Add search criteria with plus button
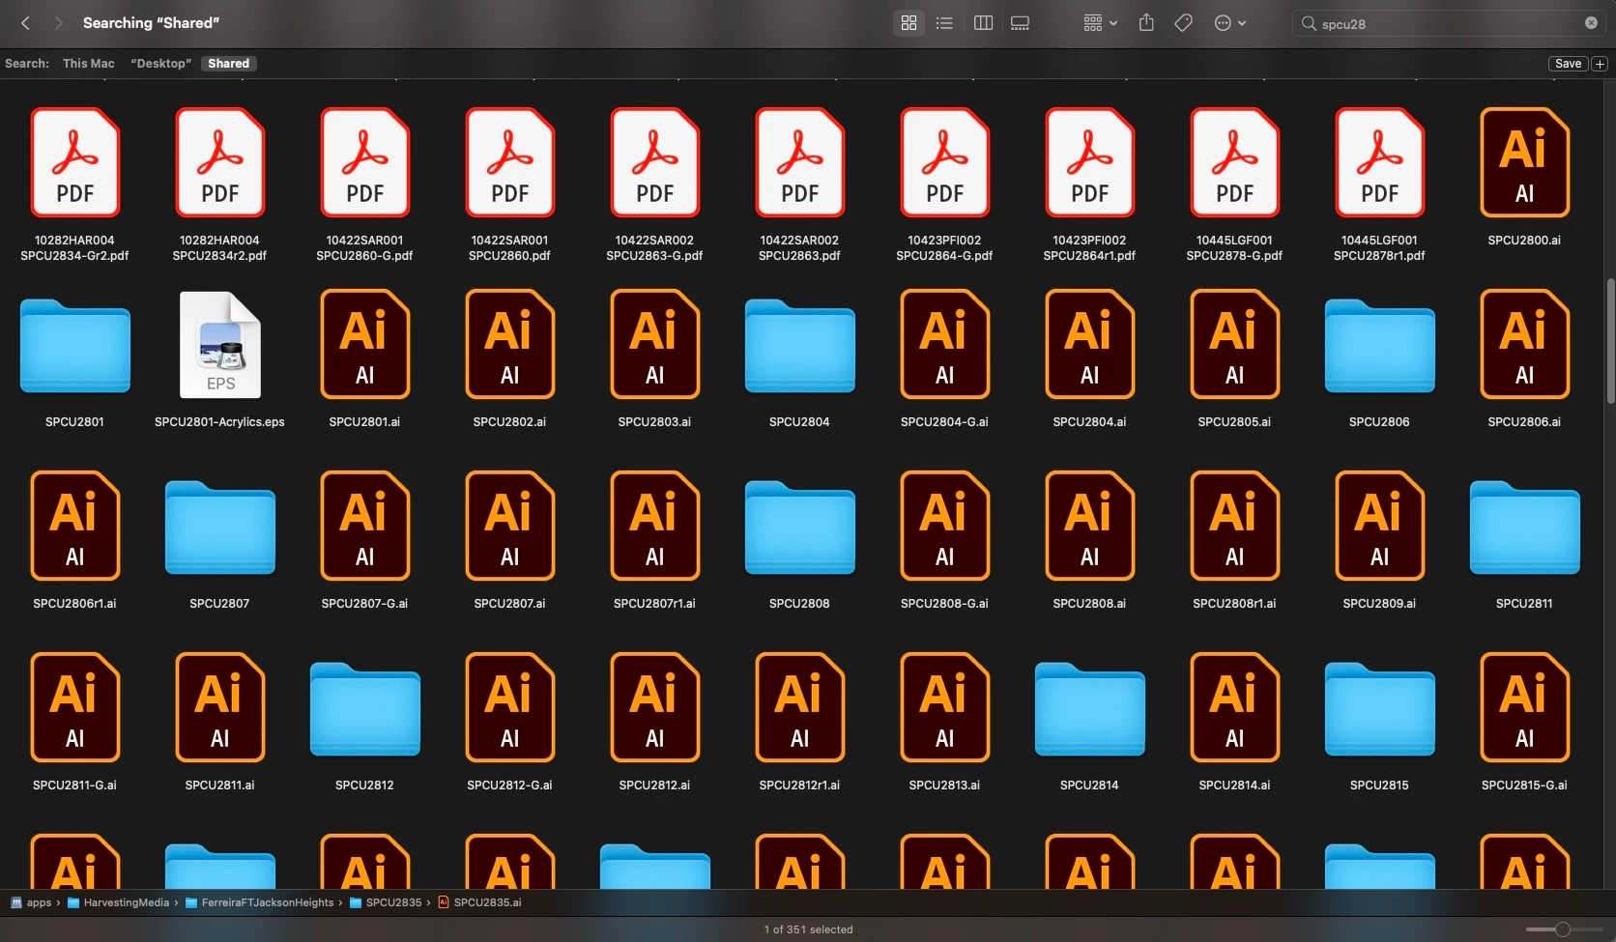This screenshot has height=942, width=1616. [x=1600, y=64]
